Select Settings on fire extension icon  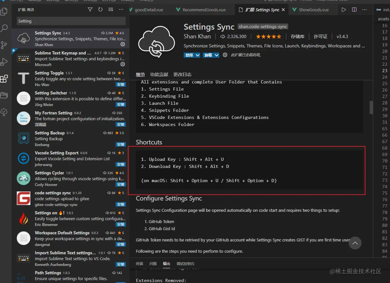(24, 218)
